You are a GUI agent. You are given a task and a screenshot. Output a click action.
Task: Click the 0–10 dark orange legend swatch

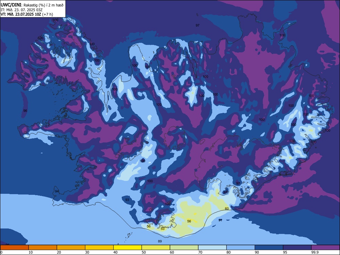[x=14, y=248]
